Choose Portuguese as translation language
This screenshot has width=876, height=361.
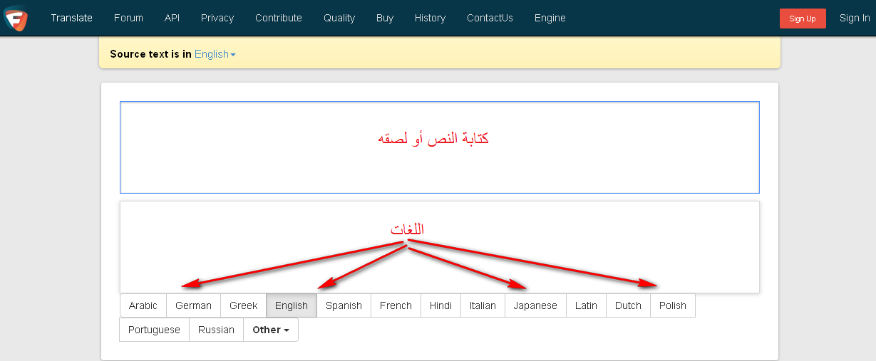point(154,330)
